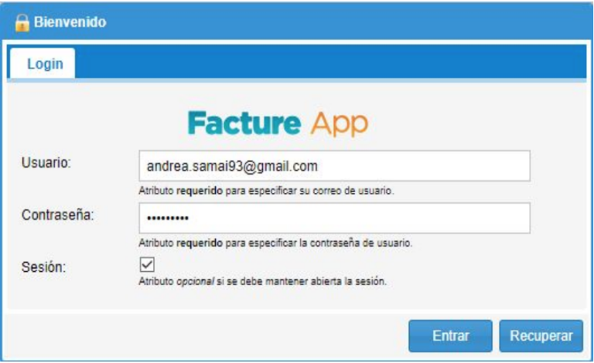The height and width of the screenshot is (363, 594).
Task: Click the Usuario required-attribute hint text
Action: [267, 191]
